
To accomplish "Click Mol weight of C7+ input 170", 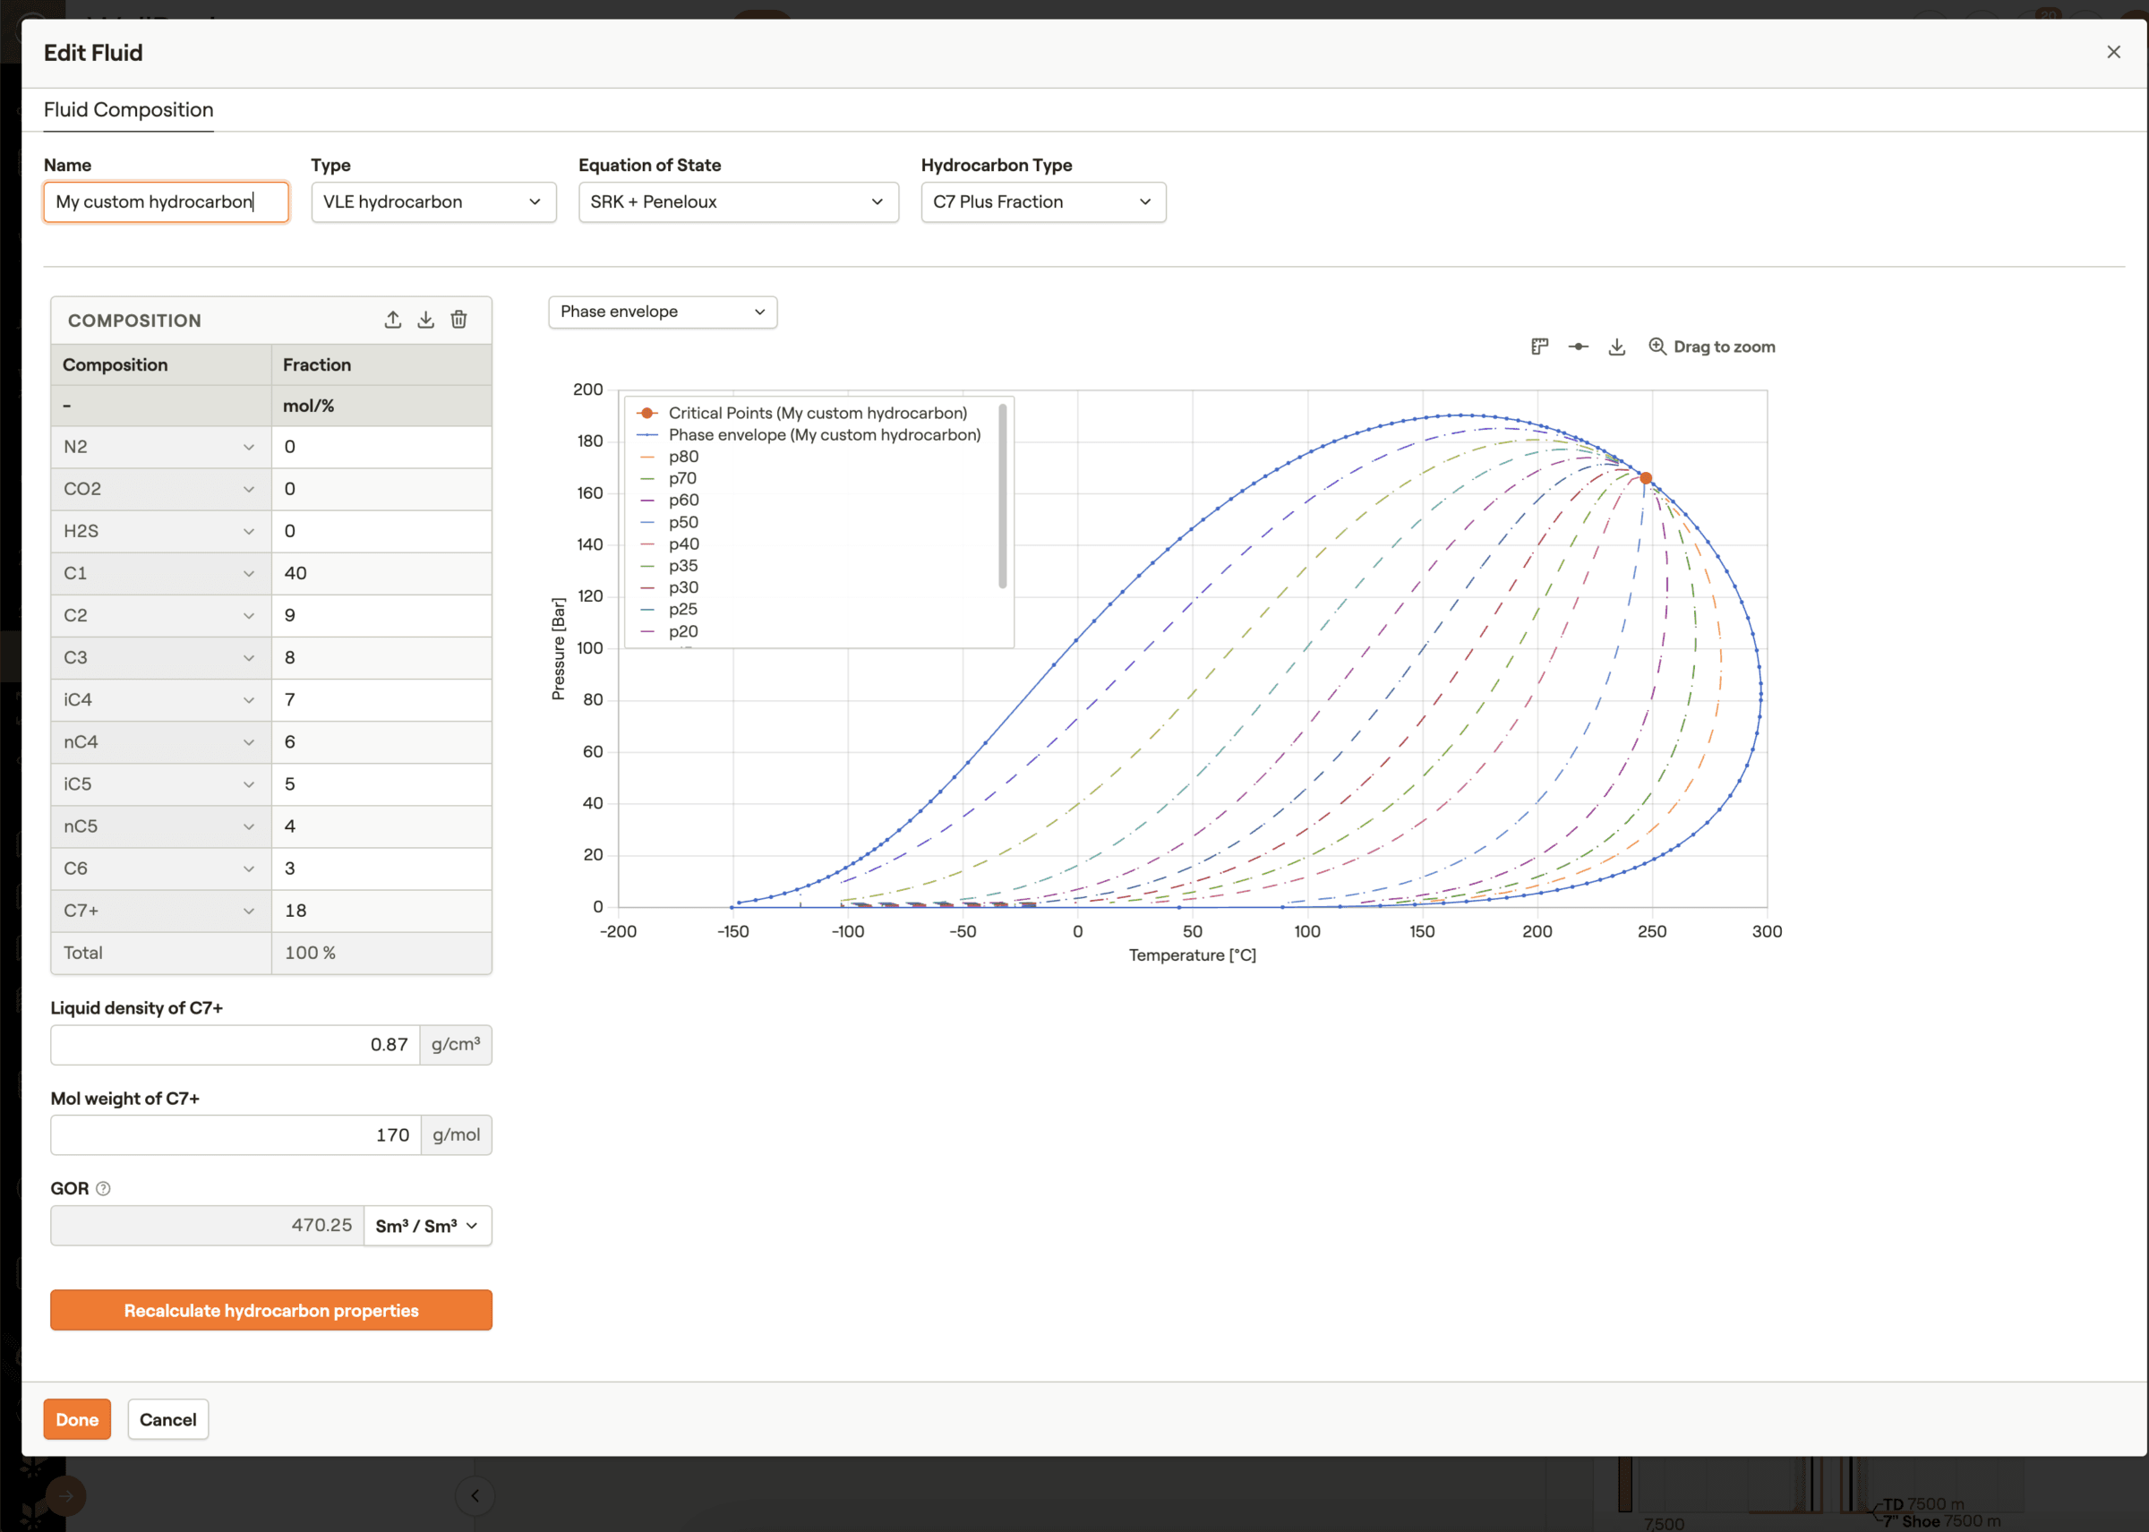I will 235,1134.
